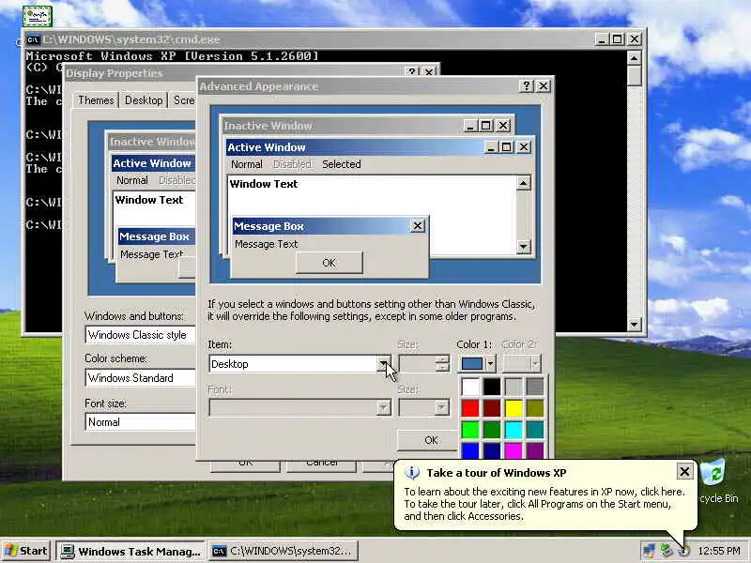Screen dimensions: 751x563
Task: Switch to cmd.exe taskbar button
Action: pos(283,551)
